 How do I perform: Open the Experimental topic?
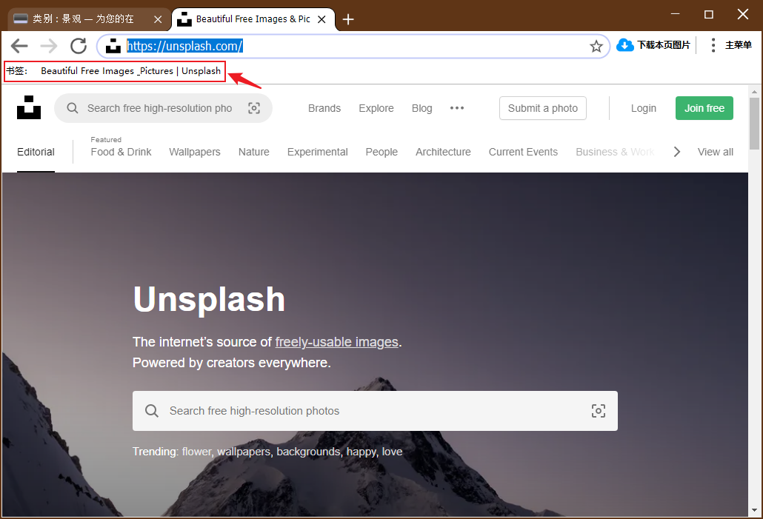coord(317,152)
